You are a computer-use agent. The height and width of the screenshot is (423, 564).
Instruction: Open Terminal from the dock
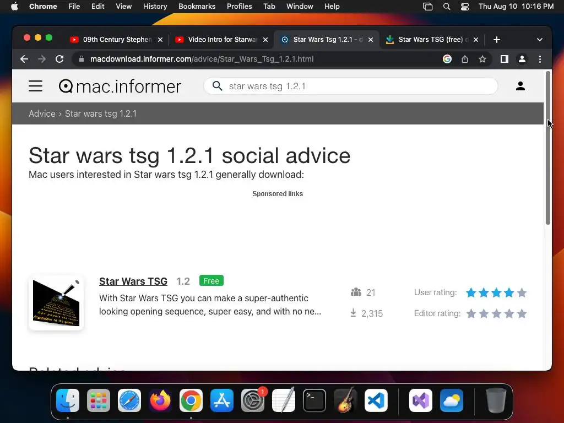pyautogui.click(x=314, y=400)
